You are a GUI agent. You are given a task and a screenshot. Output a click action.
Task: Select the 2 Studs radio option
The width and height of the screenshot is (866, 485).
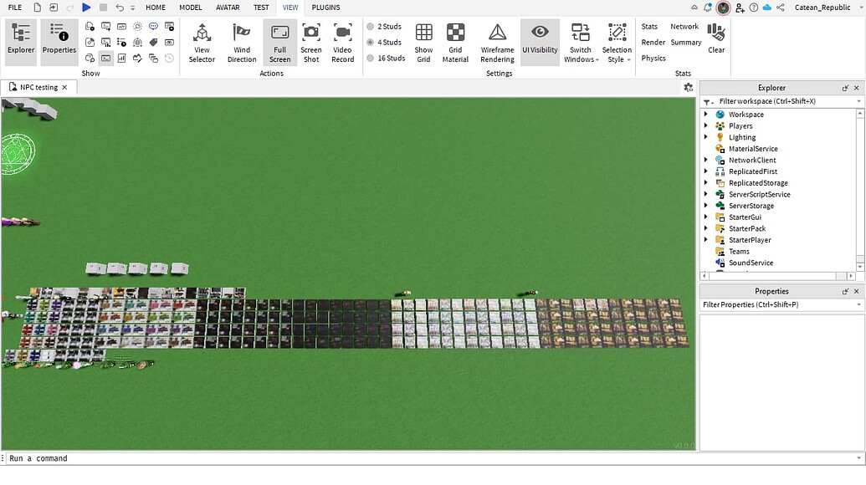384,27
